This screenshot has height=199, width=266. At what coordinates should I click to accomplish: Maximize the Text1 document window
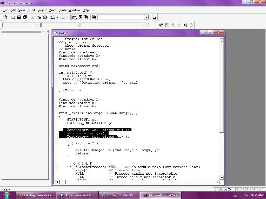pos(210,32)
